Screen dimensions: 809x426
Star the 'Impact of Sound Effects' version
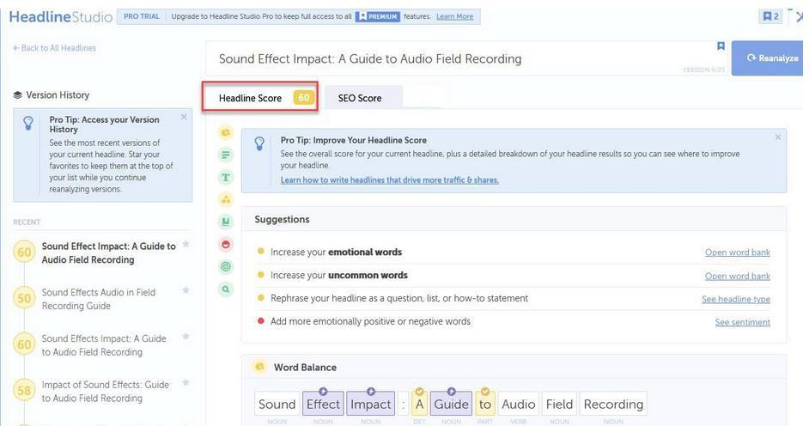point(186,383)
